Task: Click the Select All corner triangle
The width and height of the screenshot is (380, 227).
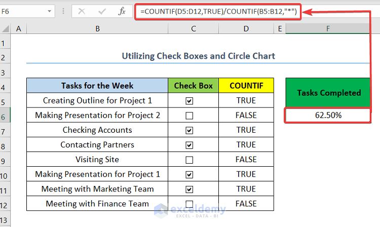Action: [x=6, y=28]
